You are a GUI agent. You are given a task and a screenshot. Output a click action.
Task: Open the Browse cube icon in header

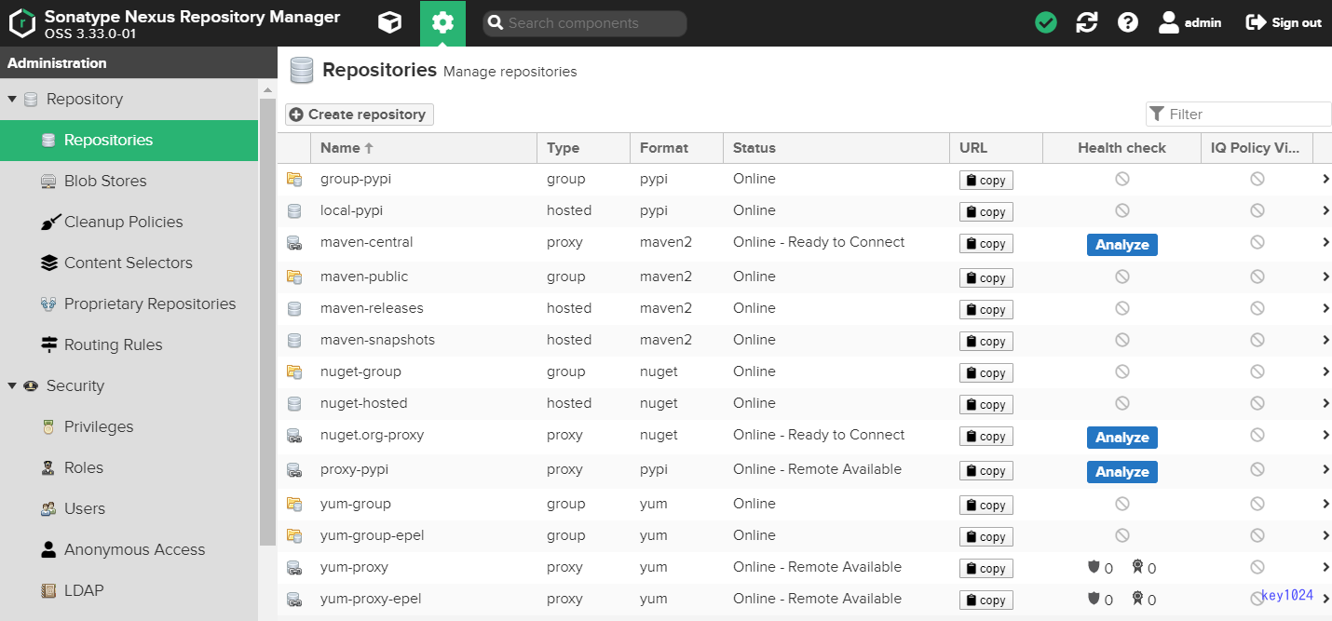point(389,22)
